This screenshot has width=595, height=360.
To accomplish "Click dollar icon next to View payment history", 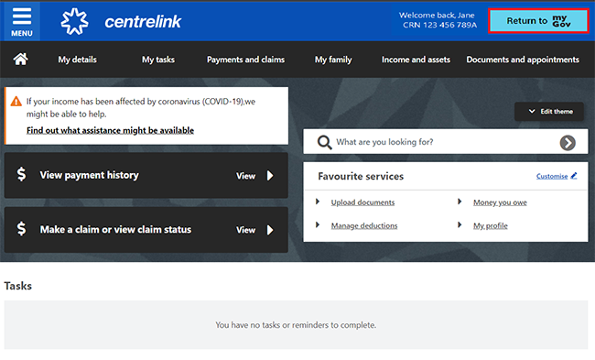I will pos(22,174).
